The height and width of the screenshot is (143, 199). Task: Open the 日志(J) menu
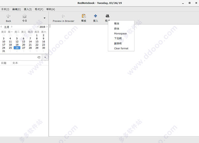pyautogui.click(x=5, y=9)
